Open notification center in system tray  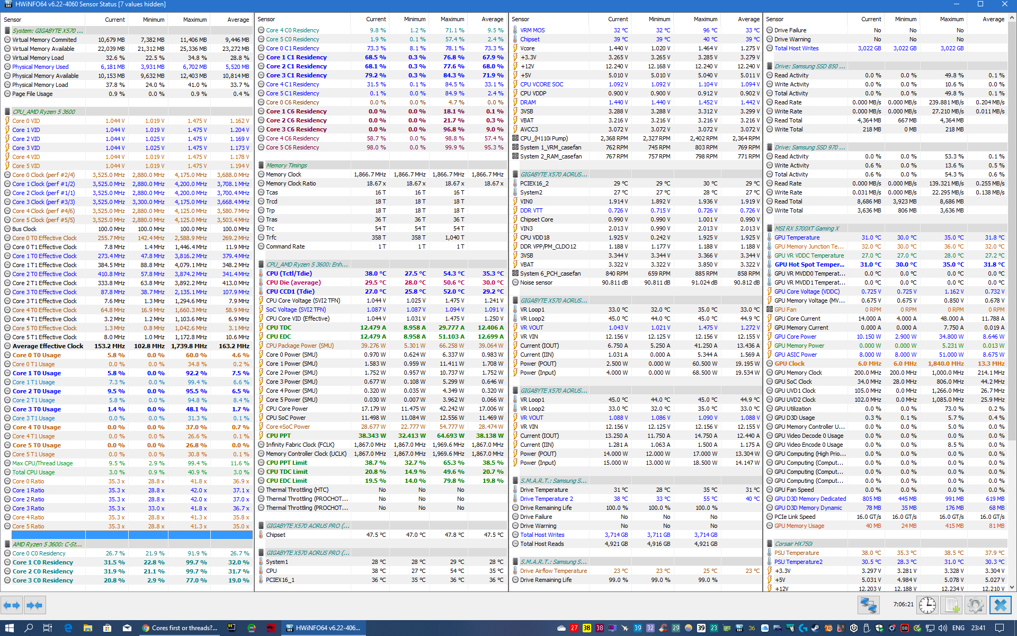tap(1000, 628)
